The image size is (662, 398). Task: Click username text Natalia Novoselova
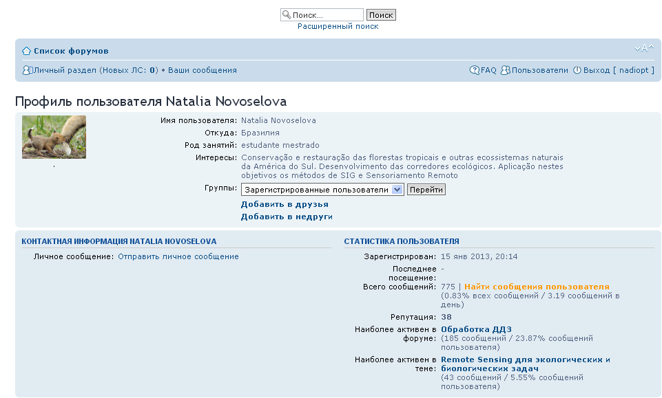pos(279,120)
